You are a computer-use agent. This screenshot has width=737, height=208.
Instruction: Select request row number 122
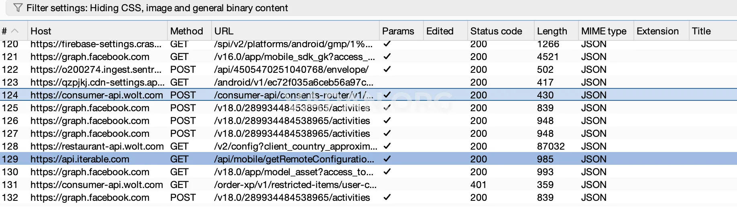tap(368, 70)
